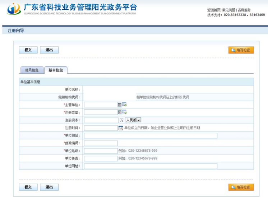Open the 返回首页 link
The image size is (268, 197).
click(214, 10)
